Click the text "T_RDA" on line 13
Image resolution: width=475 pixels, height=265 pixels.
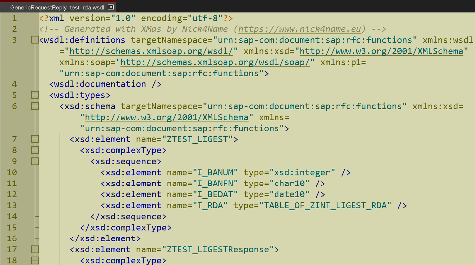(210, 205)
